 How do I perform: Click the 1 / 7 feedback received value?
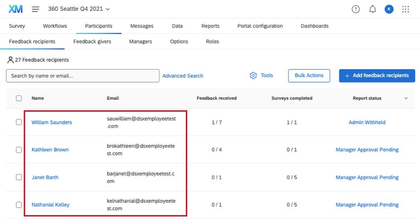pyautogui.click(x=217, y=123)
